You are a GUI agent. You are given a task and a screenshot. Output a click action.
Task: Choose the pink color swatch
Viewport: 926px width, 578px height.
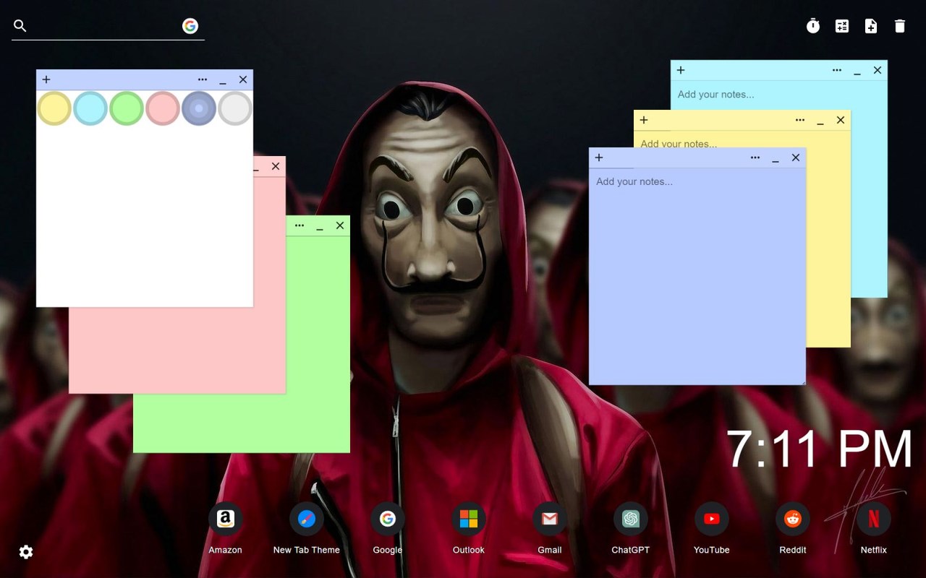coord(163,108)
